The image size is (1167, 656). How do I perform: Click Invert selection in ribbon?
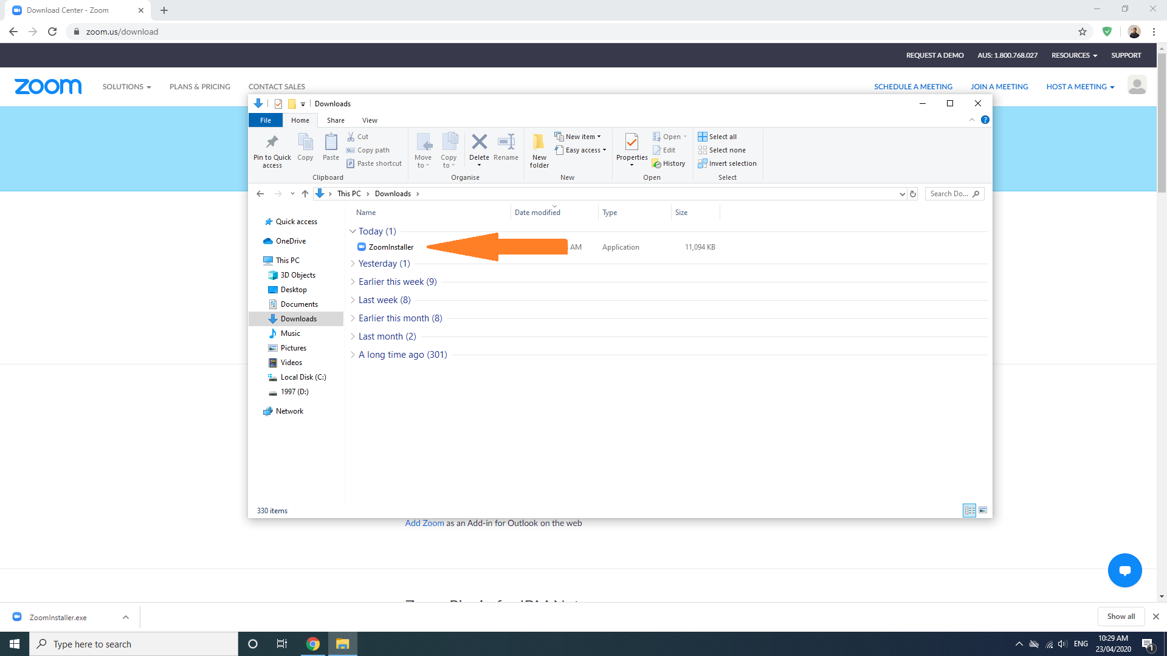727,163
